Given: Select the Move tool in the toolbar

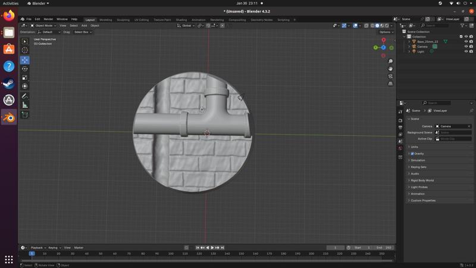Looking at the screenshot, I should coord(25,60).
